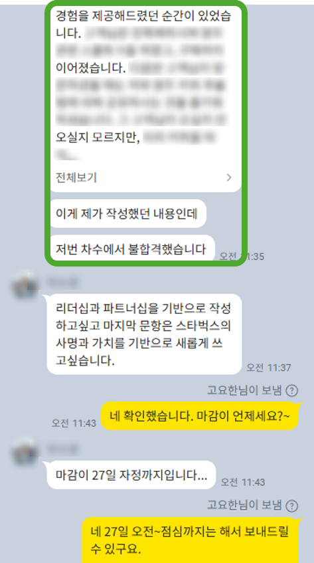This screenshot has height=563, width=314.
Task: Select the long '경험을 제공해드렸던 순간이' message bubble
Action: tap(145, 99)
